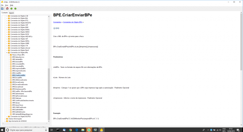
Task: Expand Comandos do Objeto ESCPOS node
Action: pyautogui.click(x=7, y=116)
